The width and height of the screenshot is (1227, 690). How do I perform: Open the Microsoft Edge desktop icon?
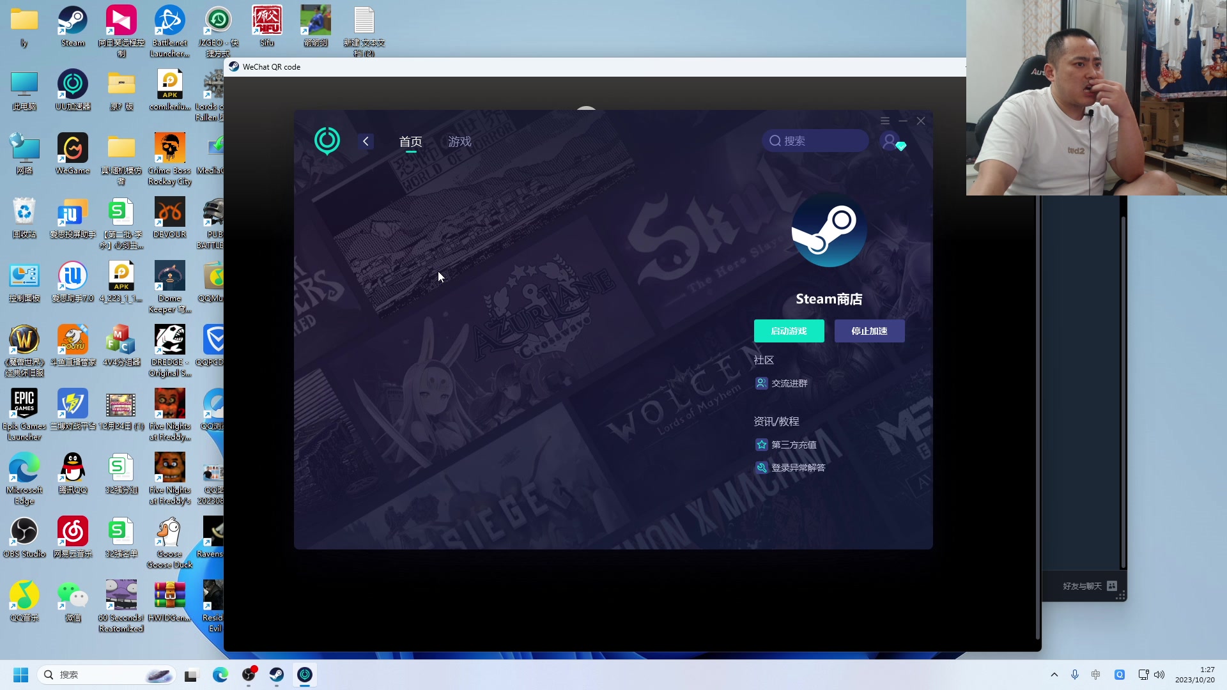(24, 478)
